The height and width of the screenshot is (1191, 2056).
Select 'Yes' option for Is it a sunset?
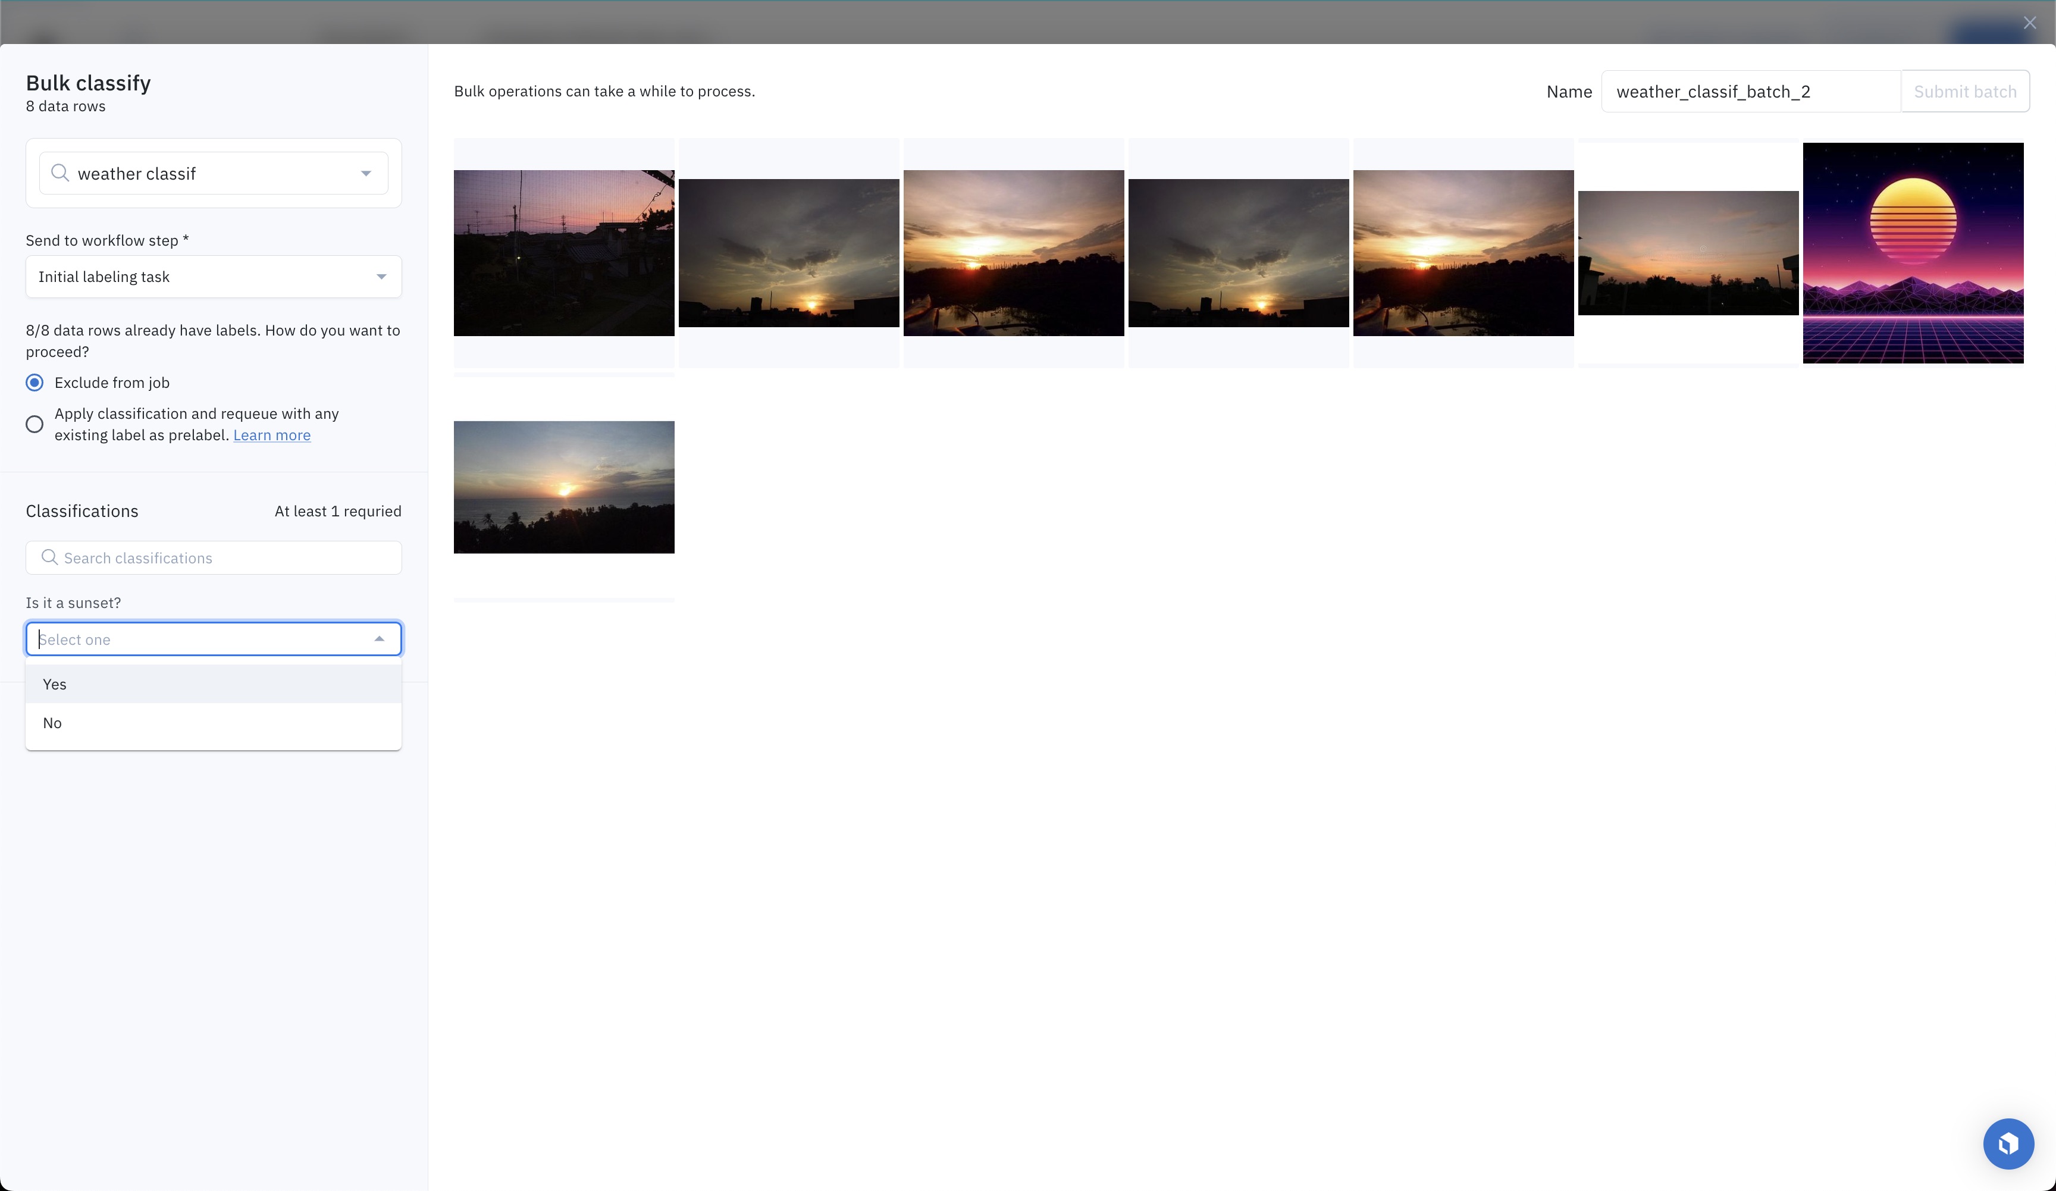tap(213, 684)
